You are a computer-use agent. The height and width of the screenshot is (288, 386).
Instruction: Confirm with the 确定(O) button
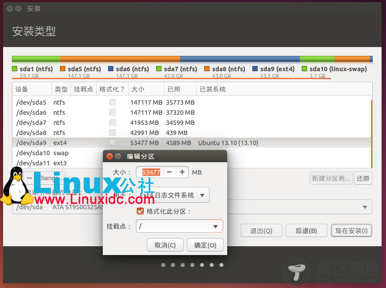205,245
